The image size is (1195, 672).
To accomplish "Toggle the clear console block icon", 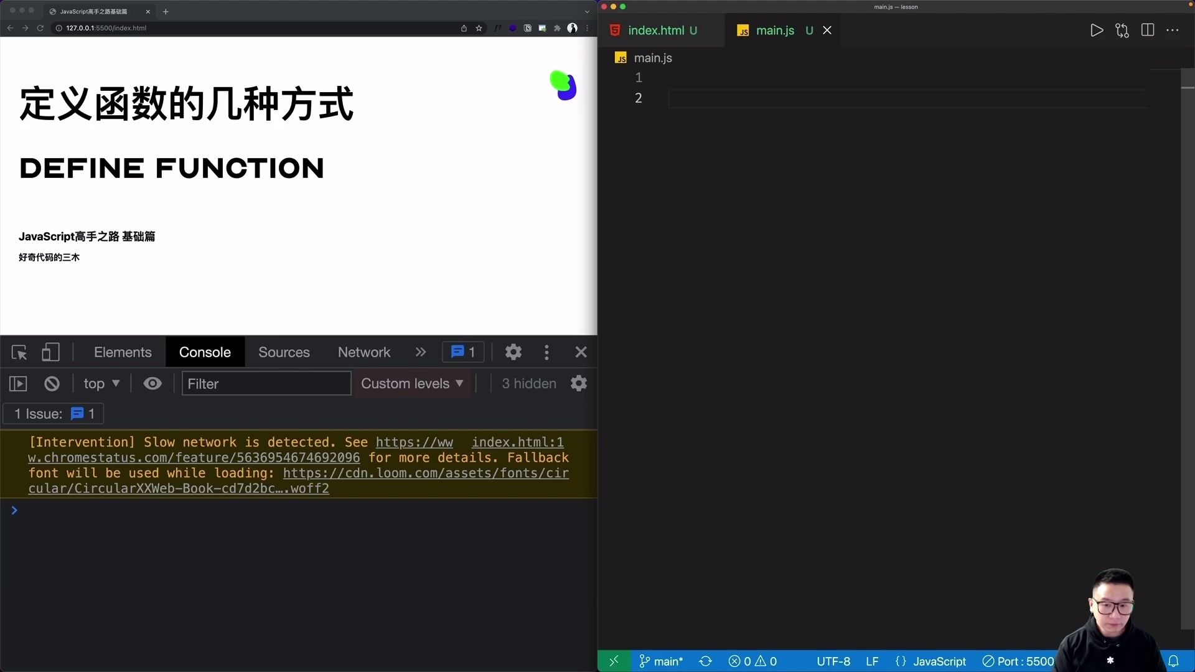I will coord(51,383).
